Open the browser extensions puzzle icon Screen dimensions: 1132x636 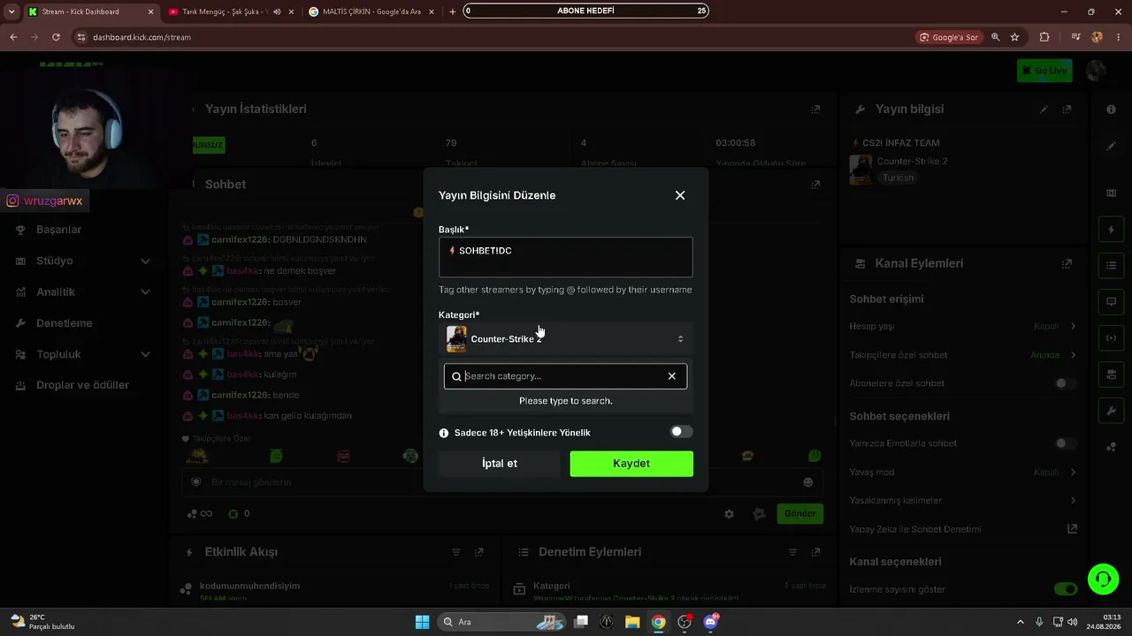coord(1044,37)
